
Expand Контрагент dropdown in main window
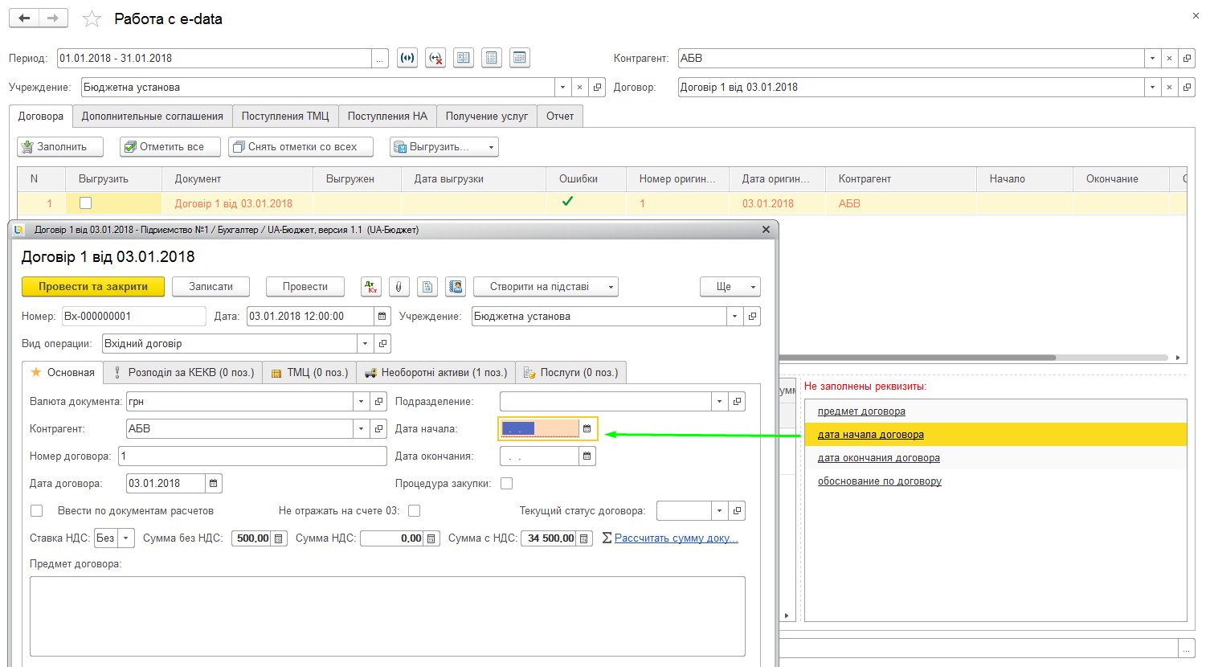pos(1153,58)
